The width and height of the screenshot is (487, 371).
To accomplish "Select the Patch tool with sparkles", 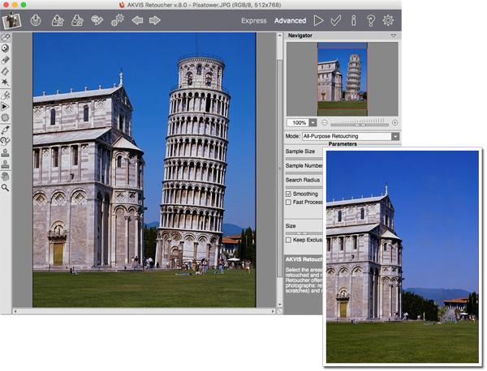I will pyautogui.click(x=6, y=95).
